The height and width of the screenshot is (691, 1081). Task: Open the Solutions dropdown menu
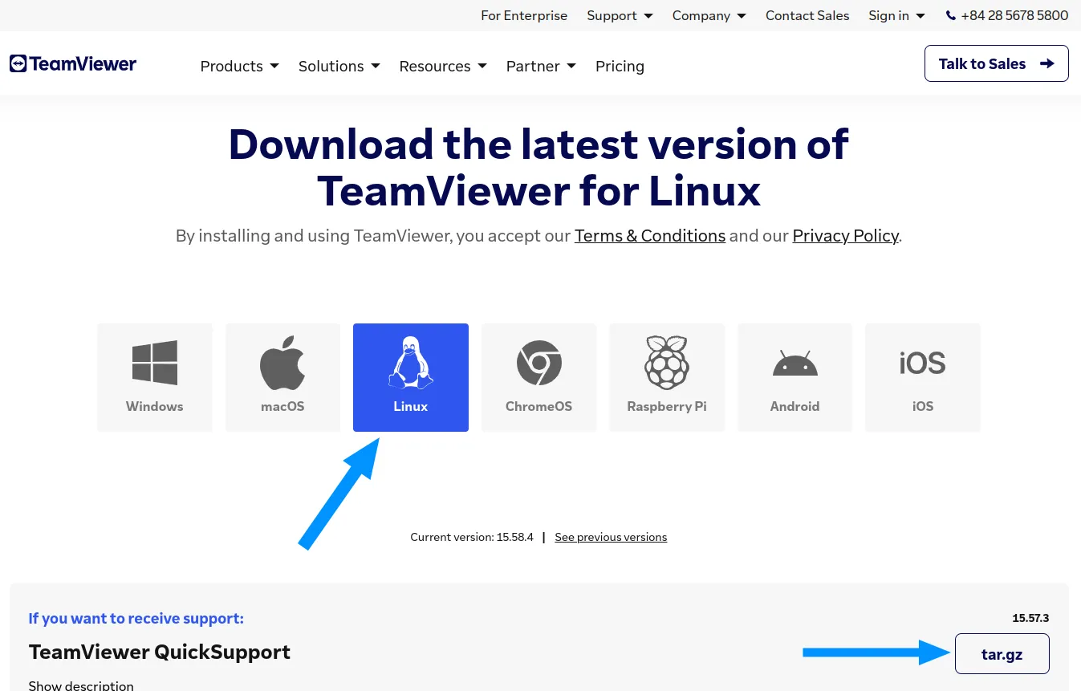[339, 66]
